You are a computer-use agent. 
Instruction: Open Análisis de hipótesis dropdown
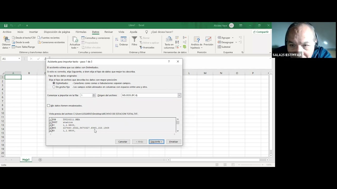197,43
